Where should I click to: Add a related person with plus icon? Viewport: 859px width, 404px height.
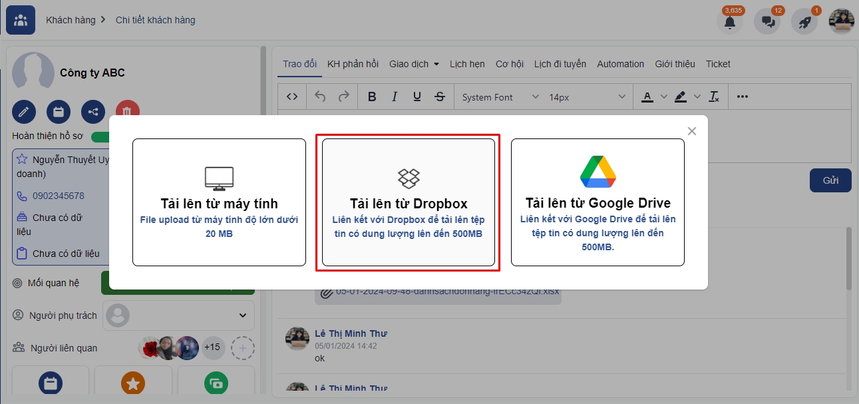tap(243, 347)
